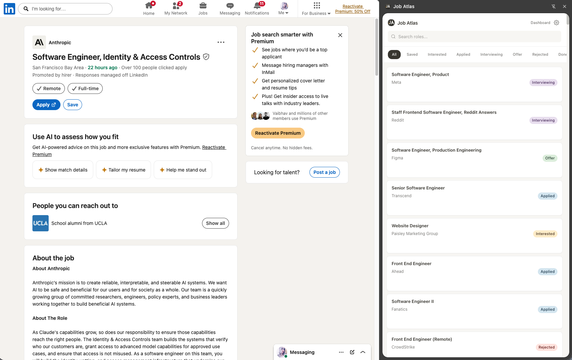The image size is (572, 360).
Task: Click the Job Atlas pin icon
Action: (x=554, y=6)
